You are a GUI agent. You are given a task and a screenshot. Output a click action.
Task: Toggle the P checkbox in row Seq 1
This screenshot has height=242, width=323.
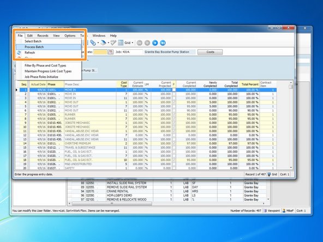(x=174, y=90)
